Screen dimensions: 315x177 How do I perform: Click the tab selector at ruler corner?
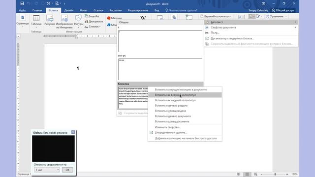click(18, 36)
